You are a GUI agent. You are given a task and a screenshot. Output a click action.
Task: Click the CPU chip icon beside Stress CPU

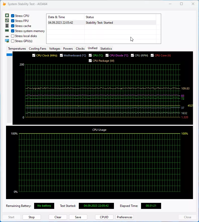pos(7,15)
